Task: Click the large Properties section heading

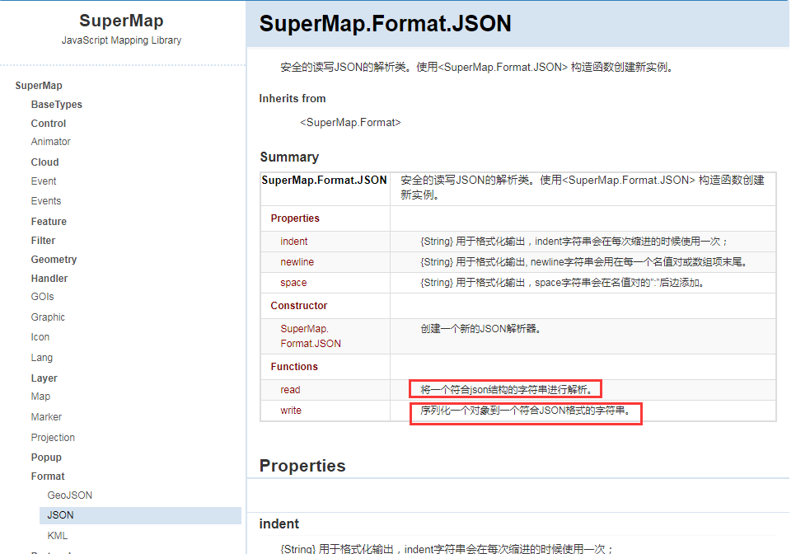Action: pos(302,466)
